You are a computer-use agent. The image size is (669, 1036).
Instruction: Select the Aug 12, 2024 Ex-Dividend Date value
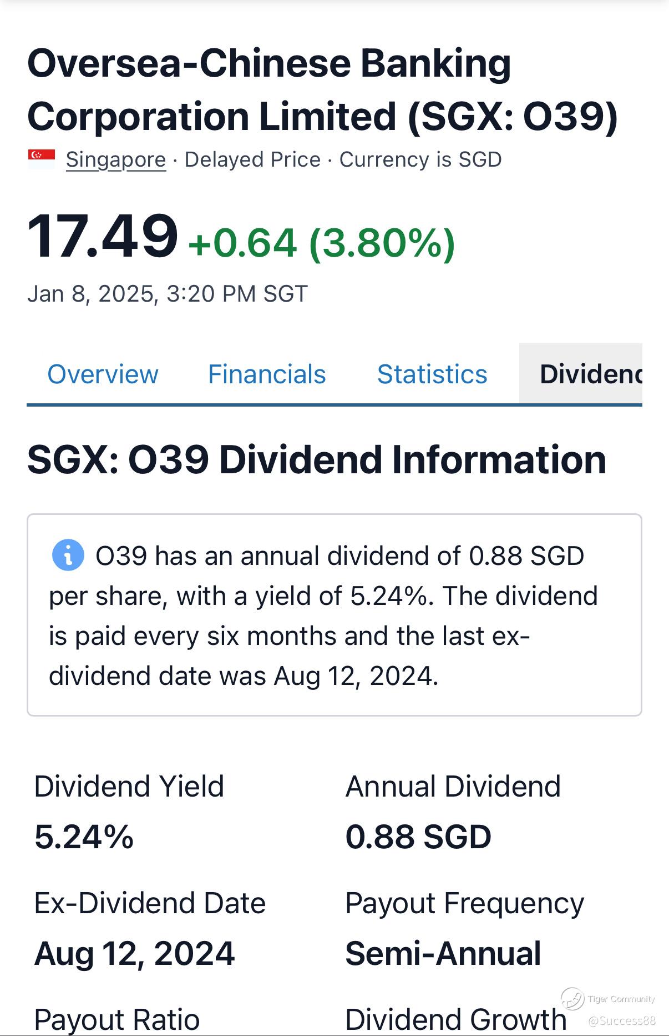(x=134, y=953)
